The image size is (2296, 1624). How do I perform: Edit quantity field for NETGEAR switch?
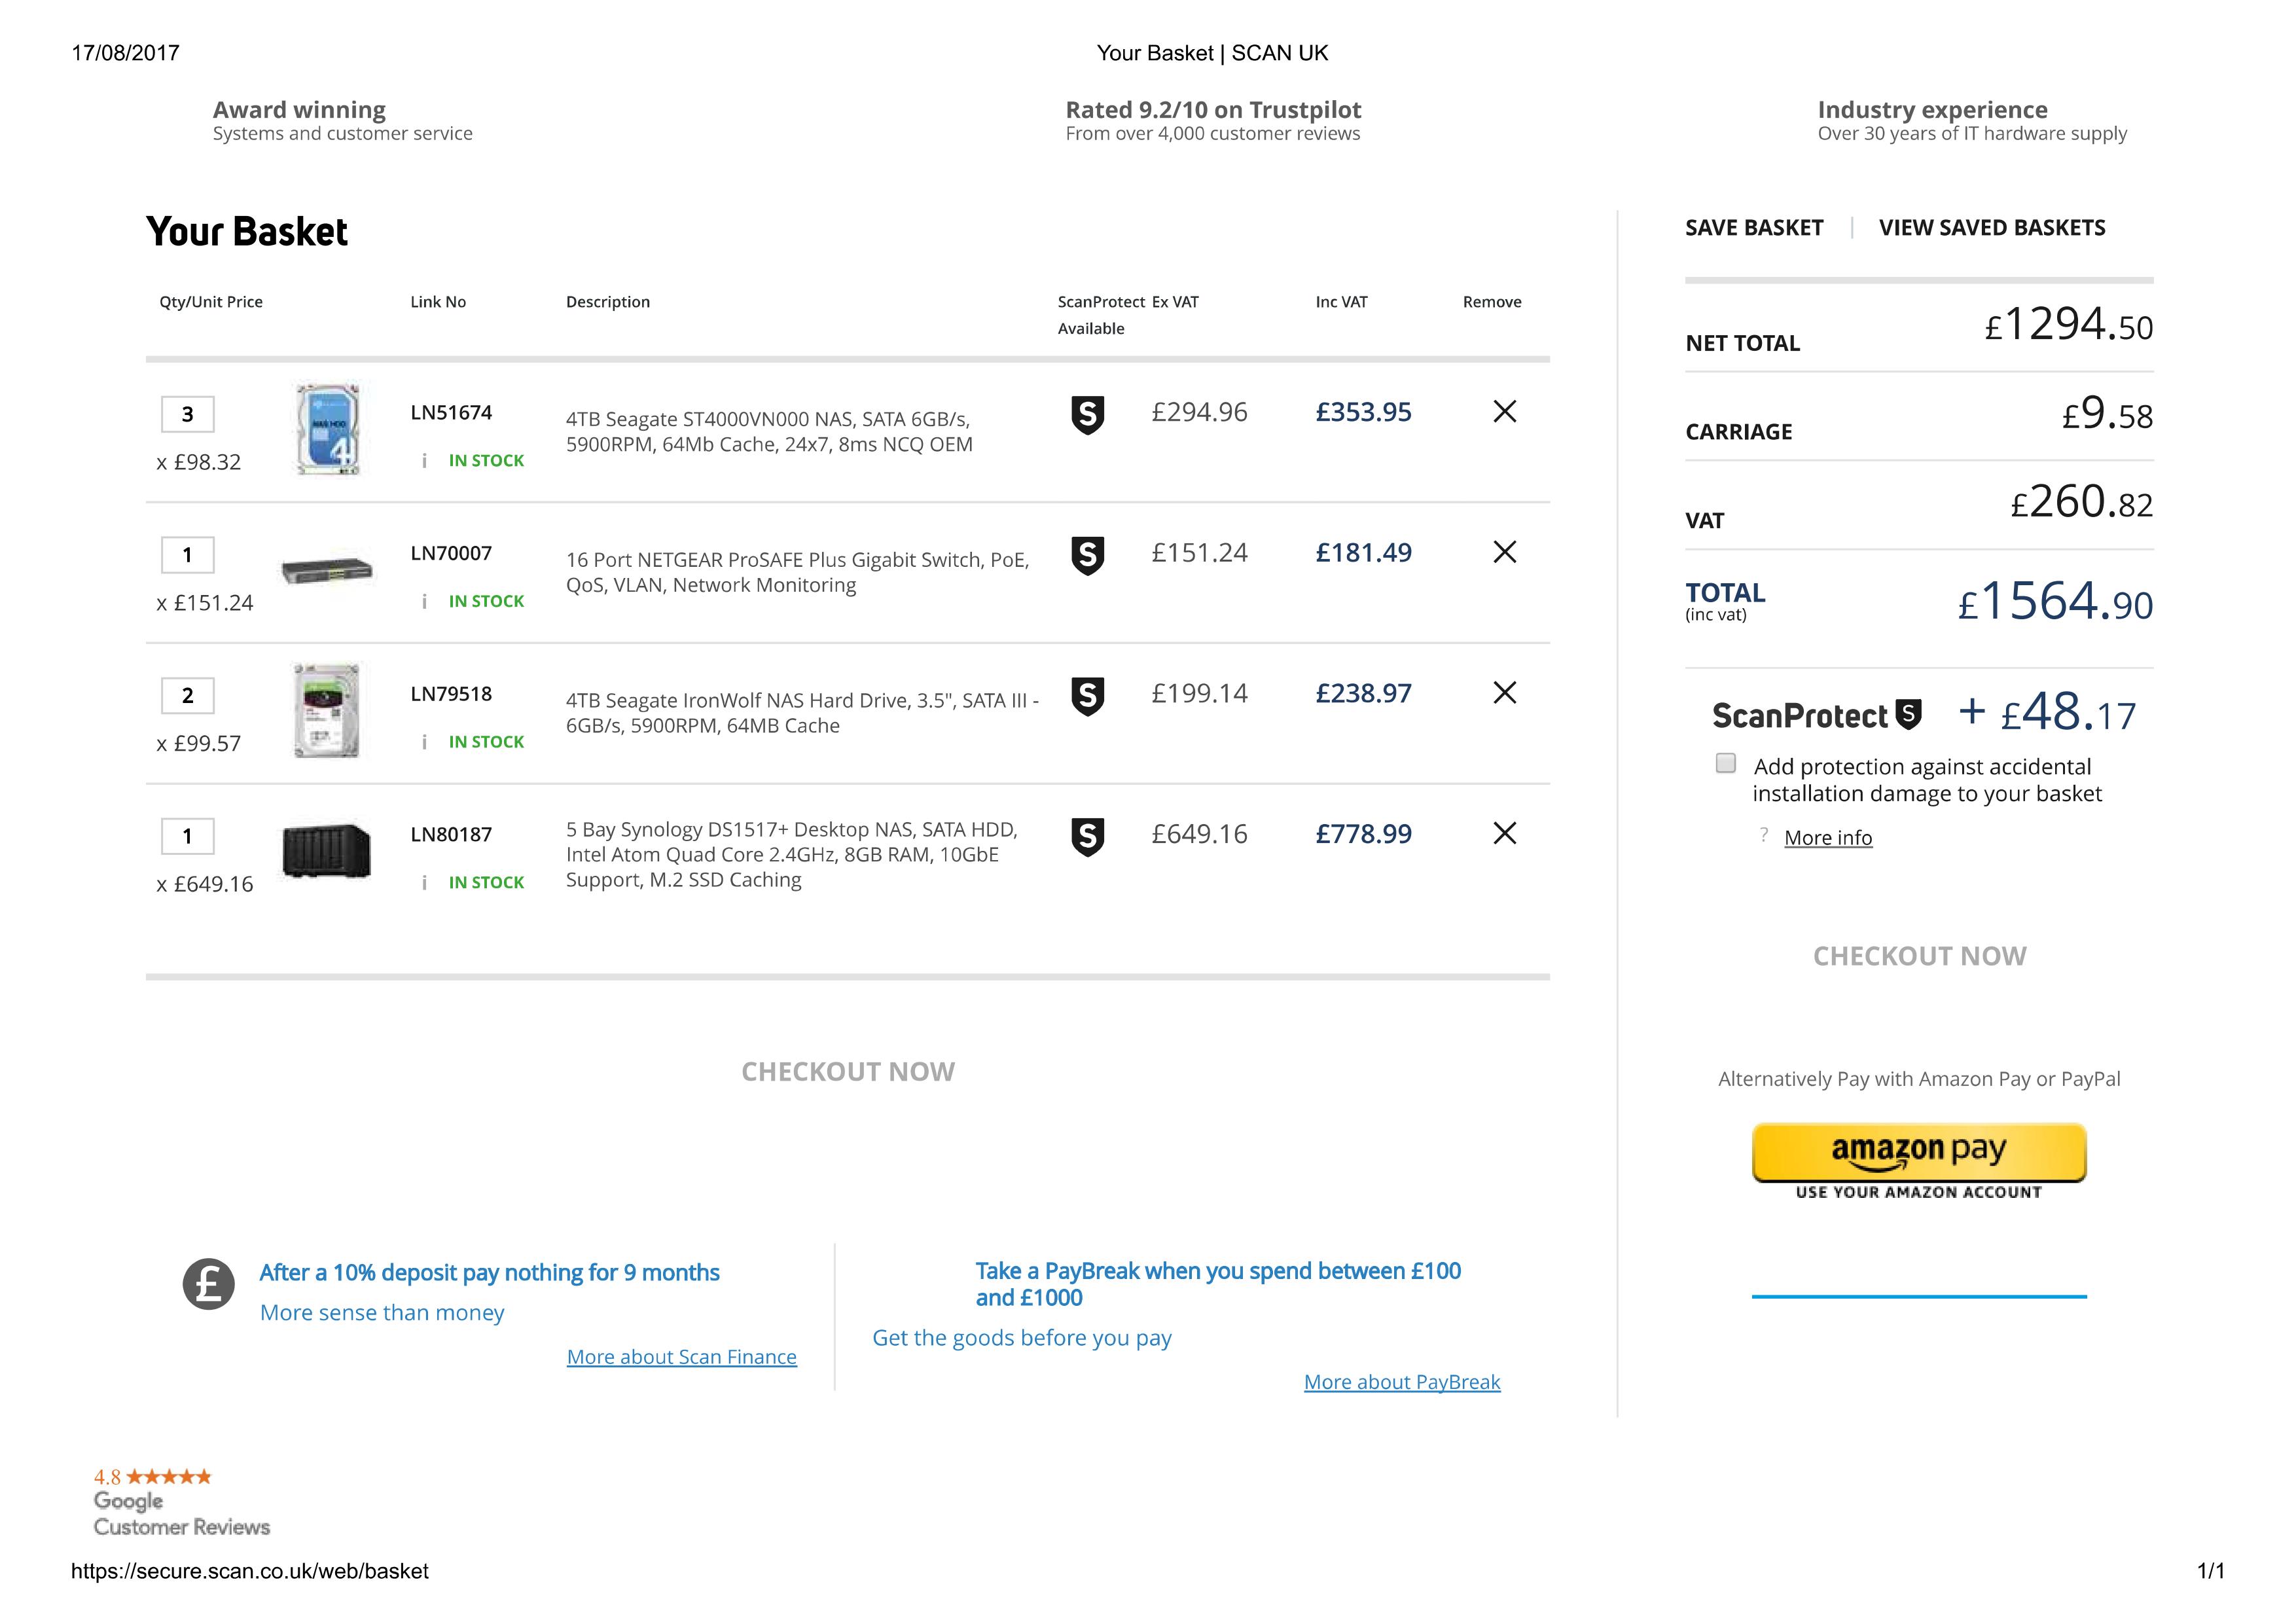tap(187, 555)
